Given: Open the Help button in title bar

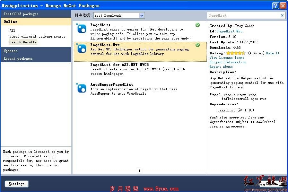Looking at the screenshot, I should point(275,6).
